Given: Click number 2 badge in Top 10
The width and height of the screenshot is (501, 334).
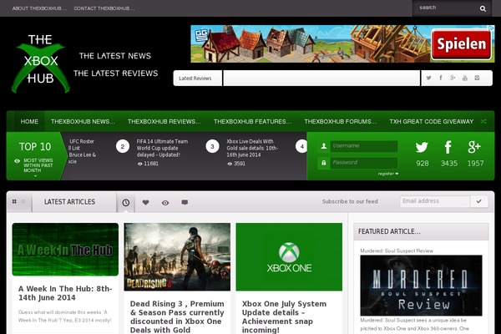Looking at the screenshot, I should point(123,146).
